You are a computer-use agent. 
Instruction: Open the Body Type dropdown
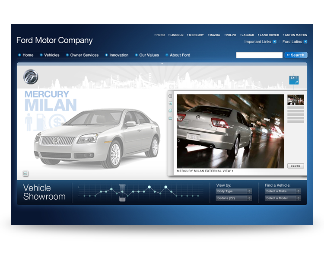234,191
